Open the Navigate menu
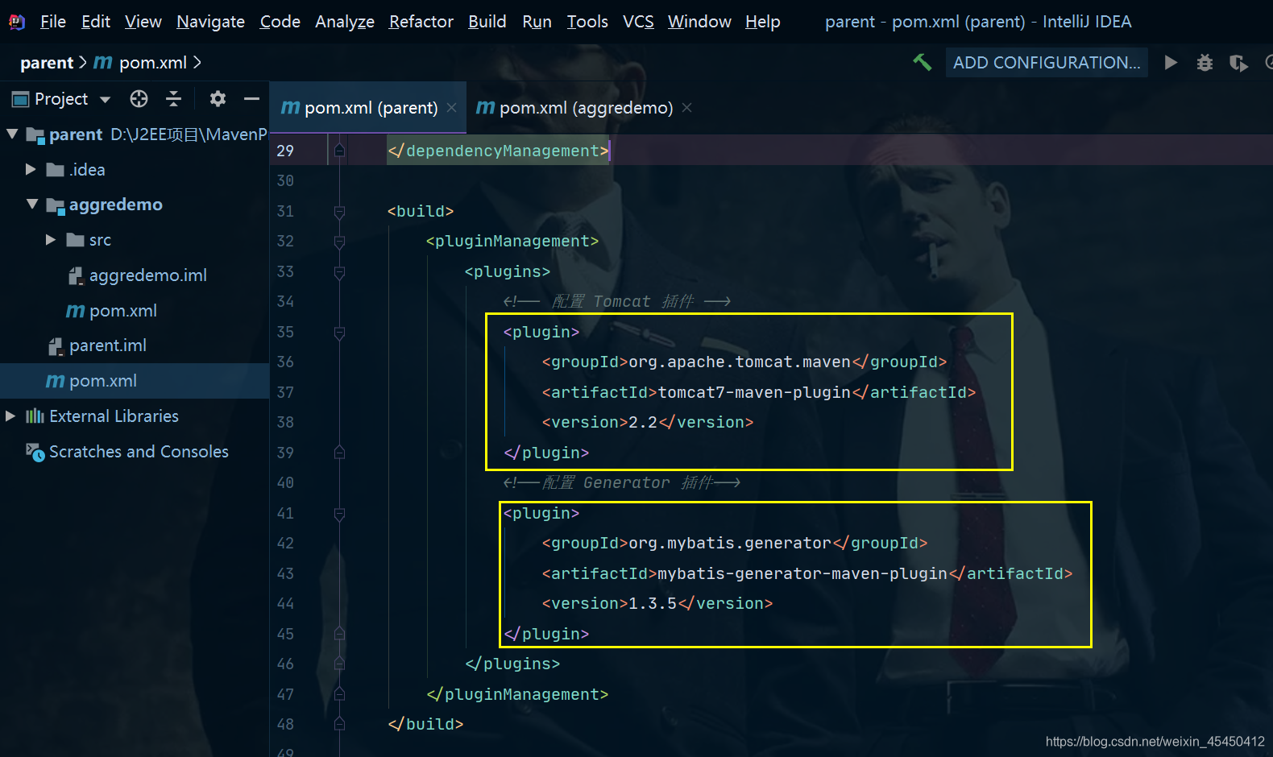Viewport: 1273px width, 757px height. tap(210, 22)
